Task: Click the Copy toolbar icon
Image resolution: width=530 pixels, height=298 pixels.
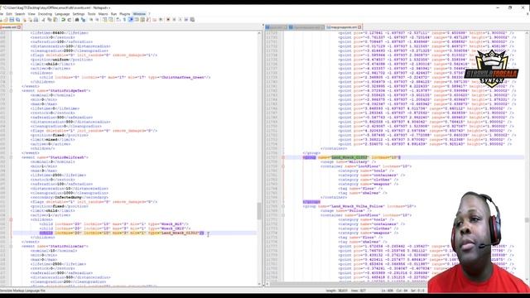Action: coord(49,20)
